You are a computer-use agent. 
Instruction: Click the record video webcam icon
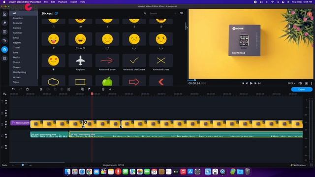pos(103,89)
